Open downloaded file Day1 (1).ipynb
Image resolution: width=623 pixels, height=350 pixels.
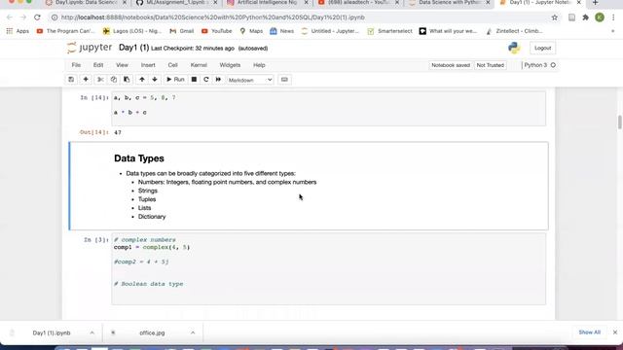pos(52,332)
